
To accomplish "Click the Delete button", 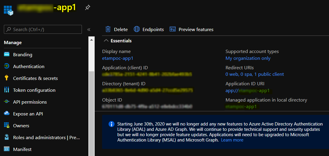I will (117, 29).
